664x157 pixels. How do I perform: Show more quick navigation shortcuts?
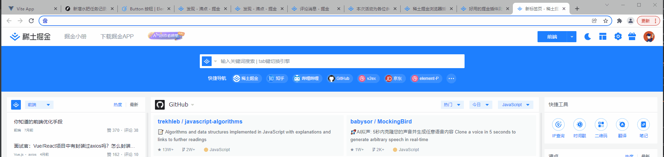click(451, 78)
